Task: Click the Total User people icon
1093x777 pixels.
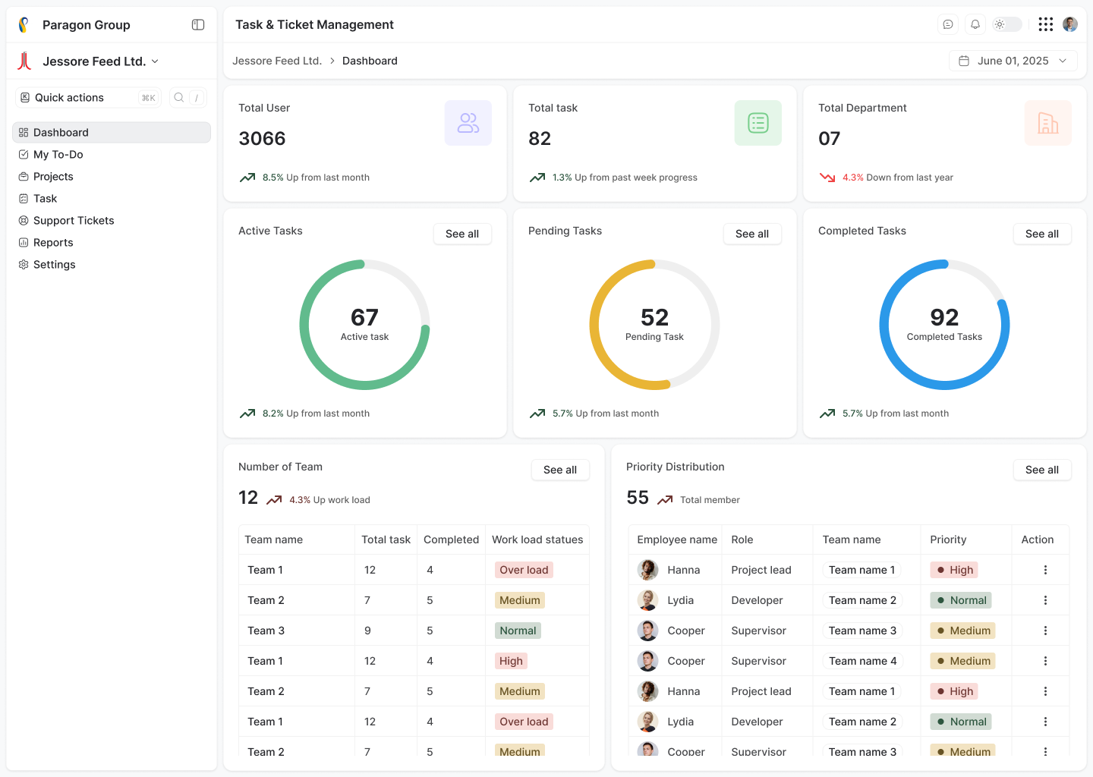Action: (468, 123)
